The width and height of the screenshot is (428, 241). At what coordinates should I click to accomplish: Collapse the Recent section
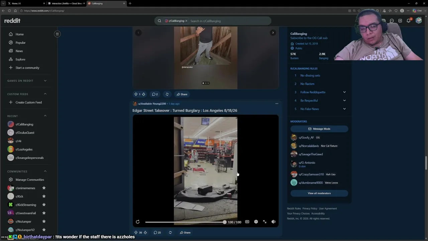pyautogui.click(x=45, y=116)
